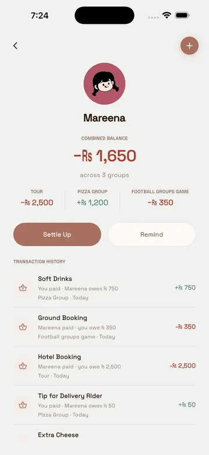Tap the +Rs 750 amount
Image resolution: width=209 pixels, height=455 pixels.
pyautogui.click(x=185, y=287)
